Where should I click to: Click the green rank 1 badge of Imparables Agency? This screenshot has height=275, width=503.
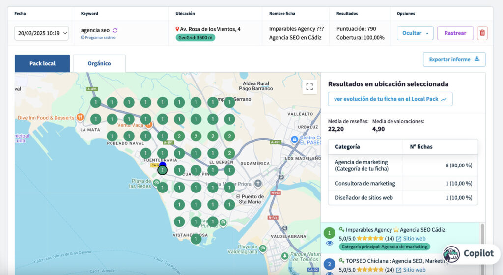click(x=329, y=233)
